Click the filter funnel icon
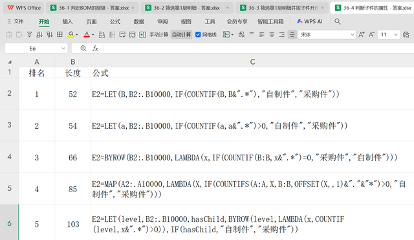The height and width of the screenshot is (240, 414). coord(29,34)
